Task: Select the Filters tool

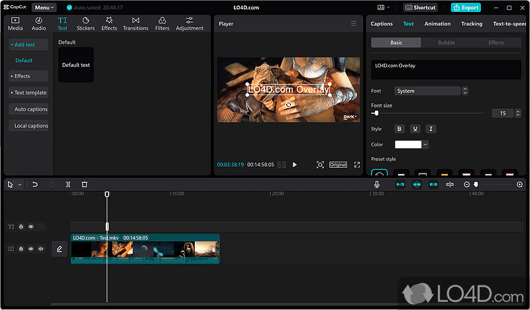Action: click(162, 24)
